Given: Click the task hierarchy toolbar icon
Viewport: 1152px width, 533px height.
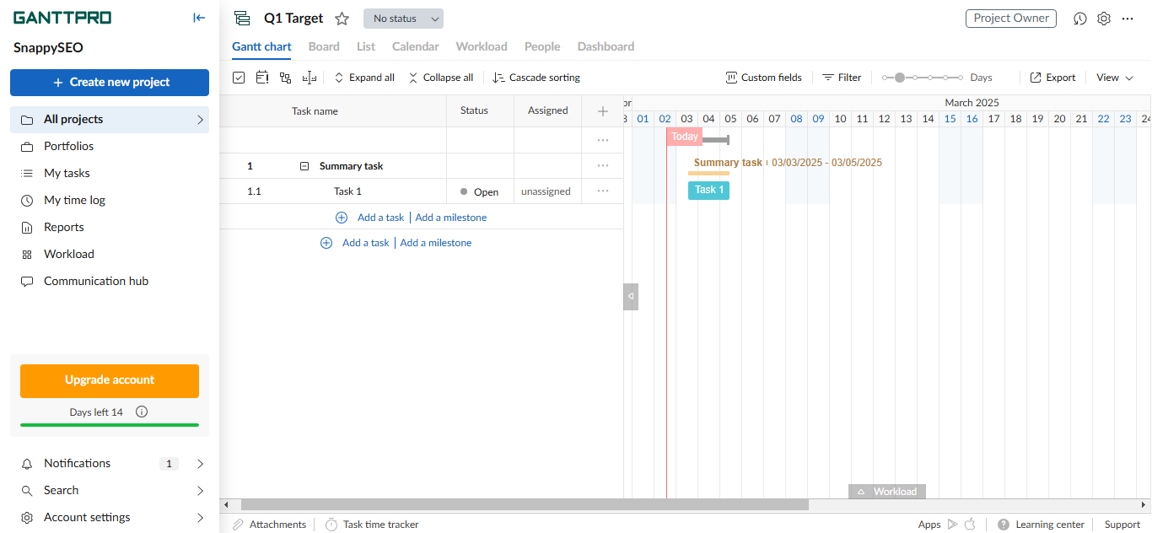Looking at the screenshot, I should [x=285, y=78].
